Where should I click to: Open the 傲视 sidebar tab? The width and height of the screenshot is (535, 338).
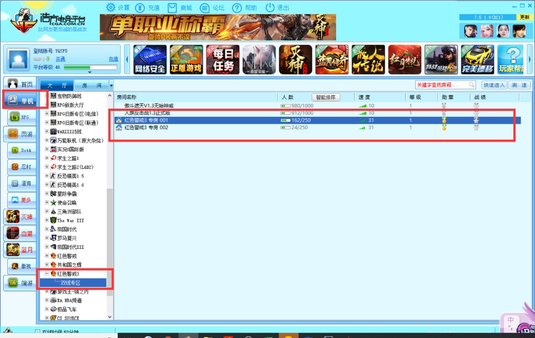tap(22, 266)
